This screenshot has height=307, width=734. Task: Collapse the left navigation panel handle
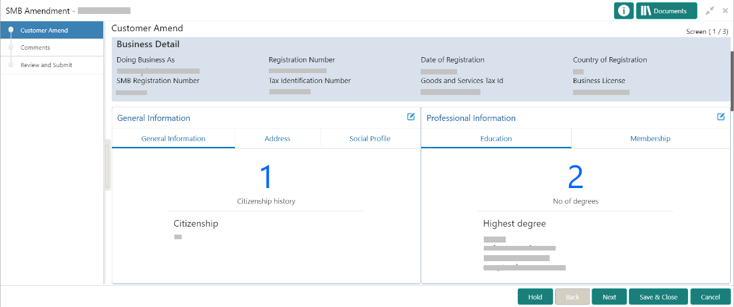pos(107,165)
